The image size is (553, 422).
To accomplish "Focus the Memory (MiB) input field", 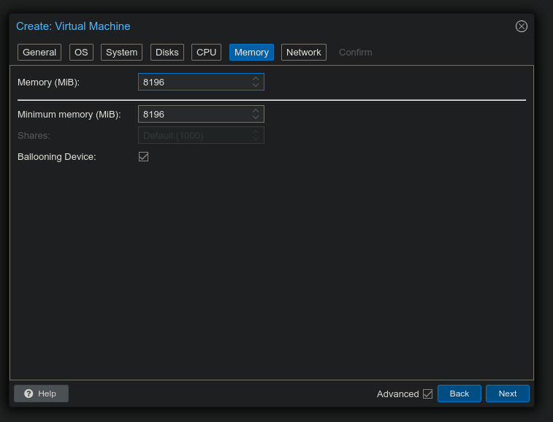I will 194,83.
